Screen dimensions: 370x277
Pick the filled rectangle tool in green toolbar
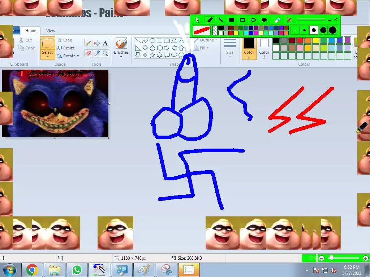coord(232,20)
